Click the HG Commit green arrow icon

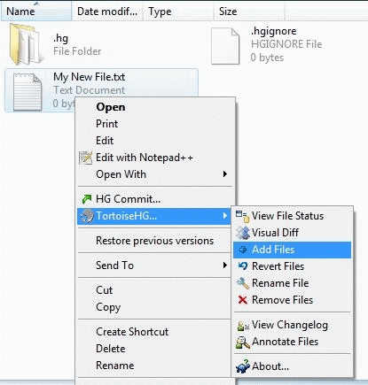(x=87, y=199)
